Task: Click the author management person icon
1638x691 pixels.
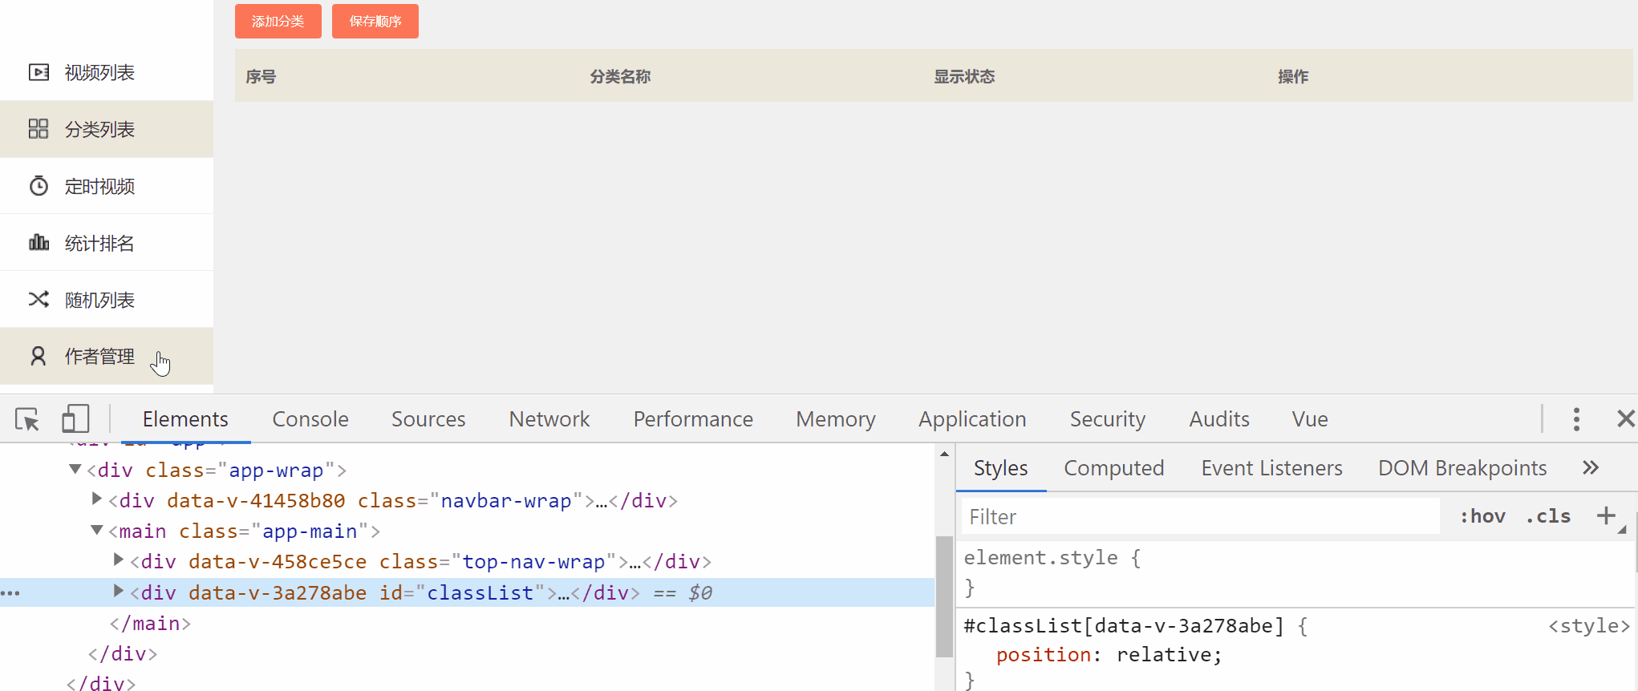Action: [38, 356]
